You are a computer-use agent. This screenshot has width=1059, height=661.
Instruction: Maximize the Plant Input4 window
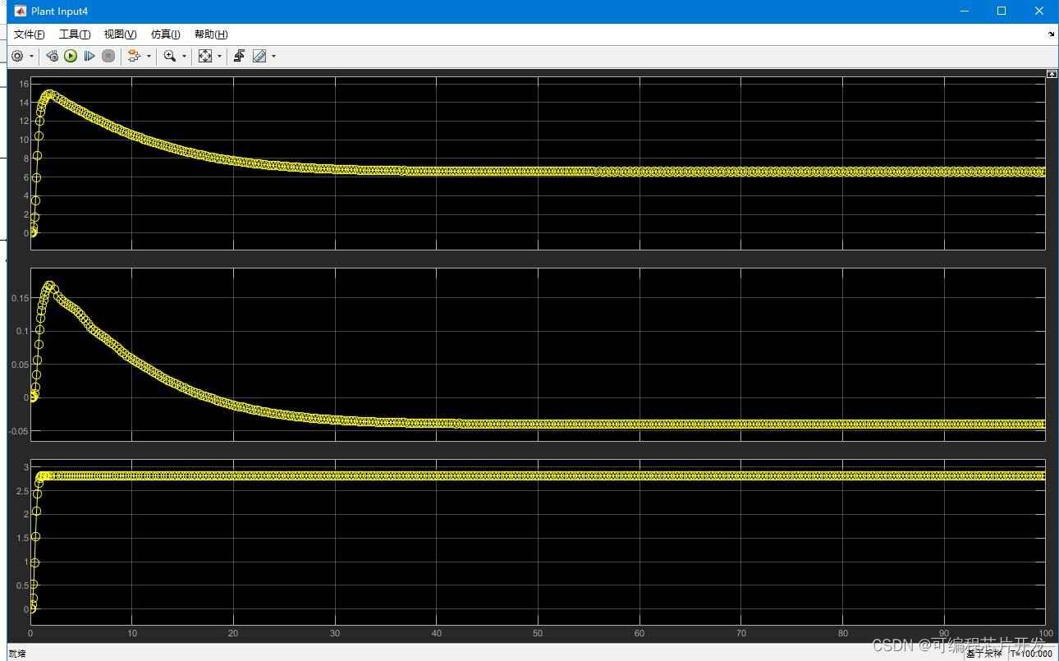(x=1002, y=11)
